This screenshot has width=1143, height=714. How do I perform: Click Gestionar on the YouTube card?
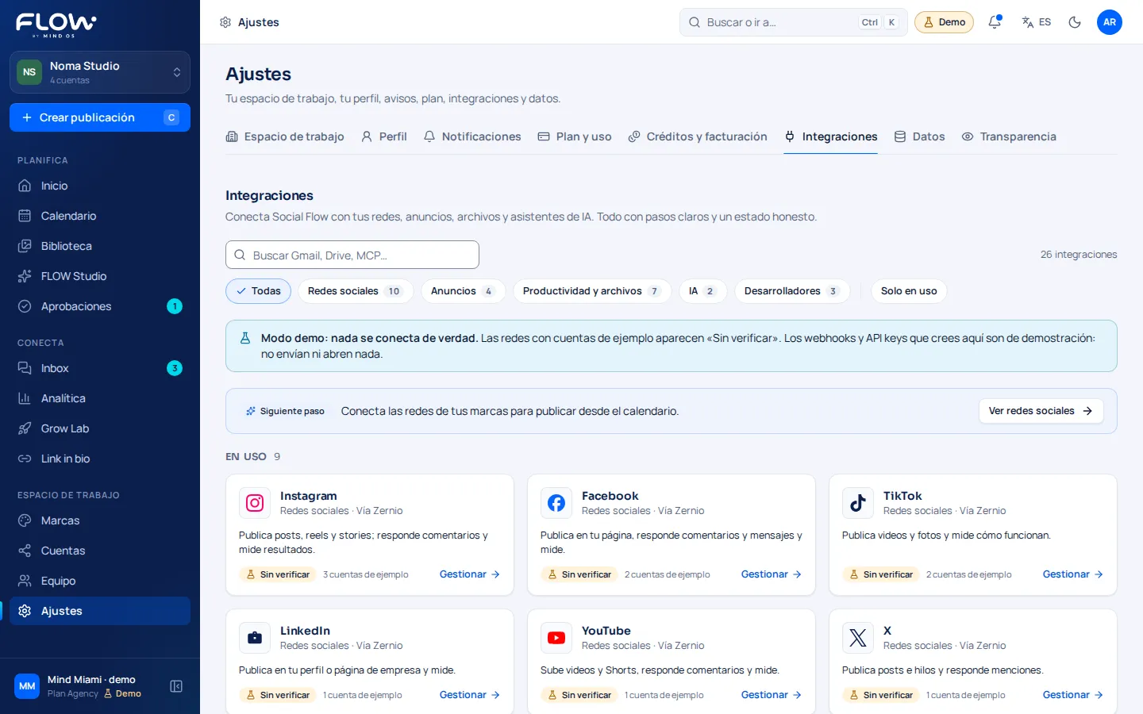(x=772, y=695)
